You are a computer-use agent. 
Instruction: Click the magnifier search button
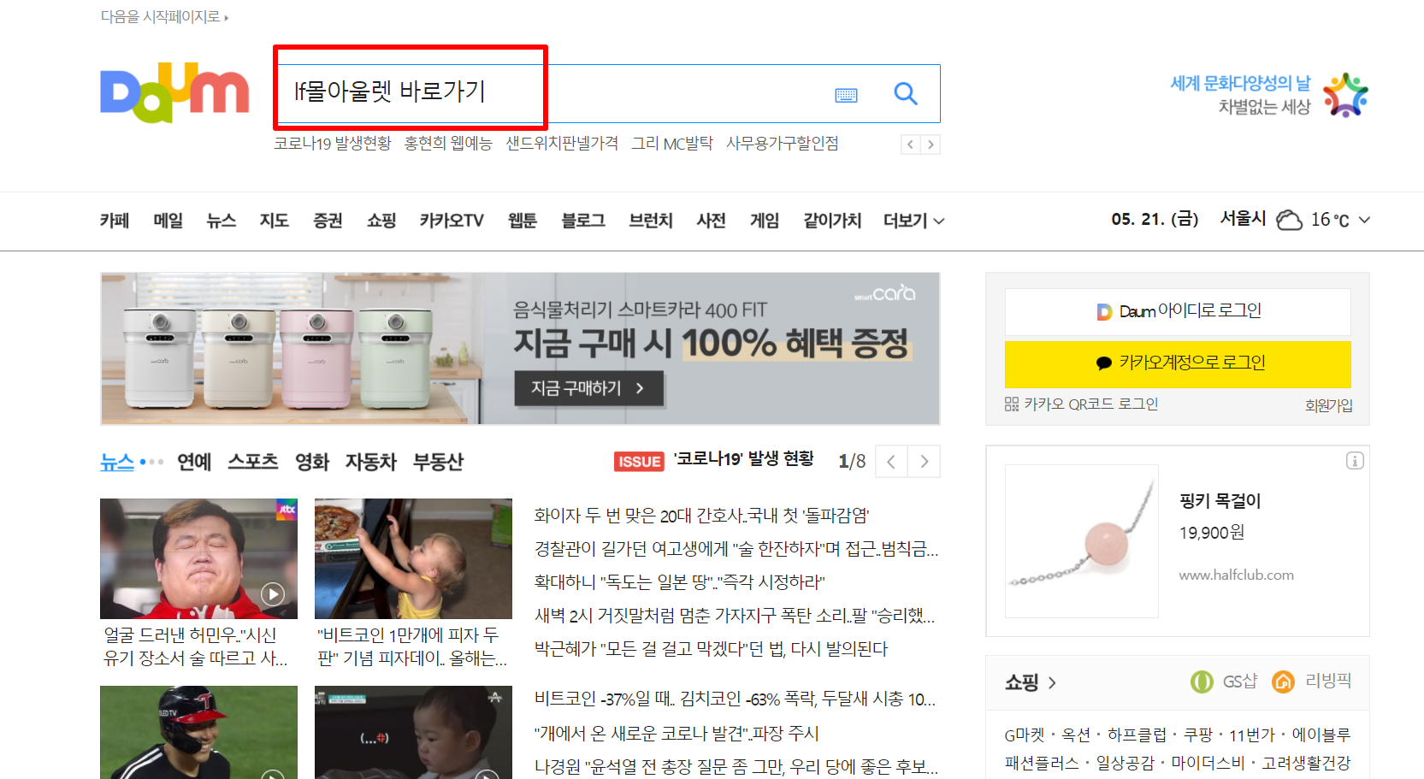click(x=906, y=93)
